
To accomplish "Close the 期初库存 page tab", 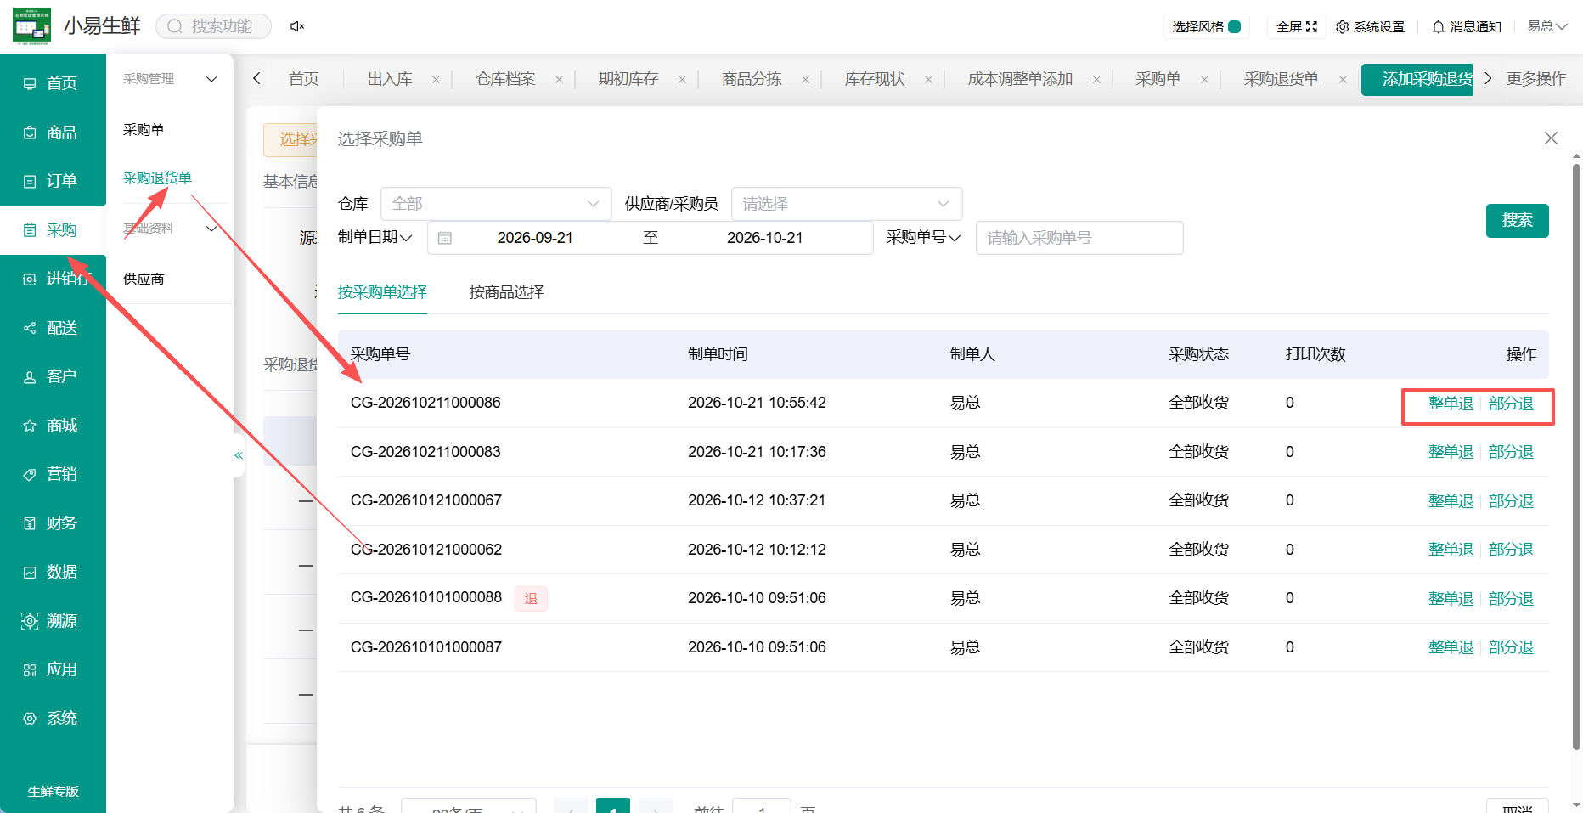I will pyautogui.click(x=682, y=80).
